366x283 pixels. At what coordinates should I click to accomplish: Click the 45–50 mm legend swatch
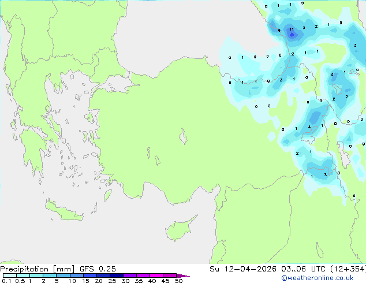click(170, 275)
